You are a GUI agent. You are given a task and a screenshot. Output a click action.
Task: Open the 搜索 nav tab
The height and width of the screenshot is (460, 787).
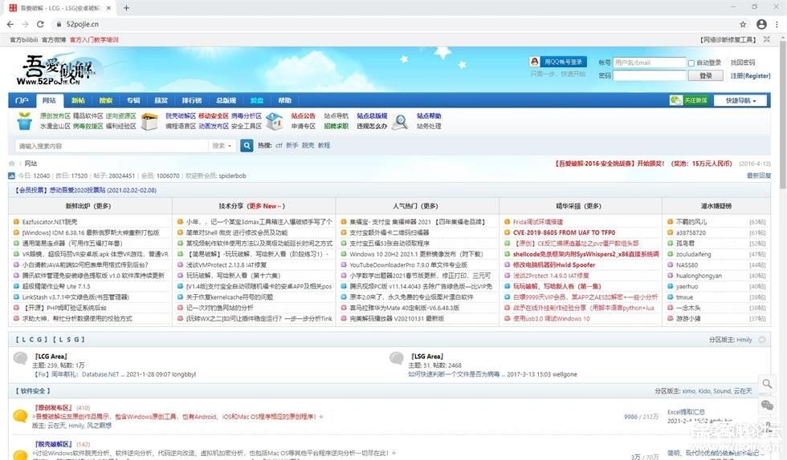pos(106,100)
